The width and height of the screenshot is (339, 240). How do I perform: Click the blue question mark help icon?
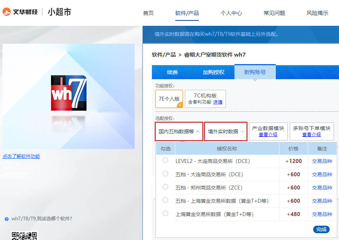click(6, 219)
